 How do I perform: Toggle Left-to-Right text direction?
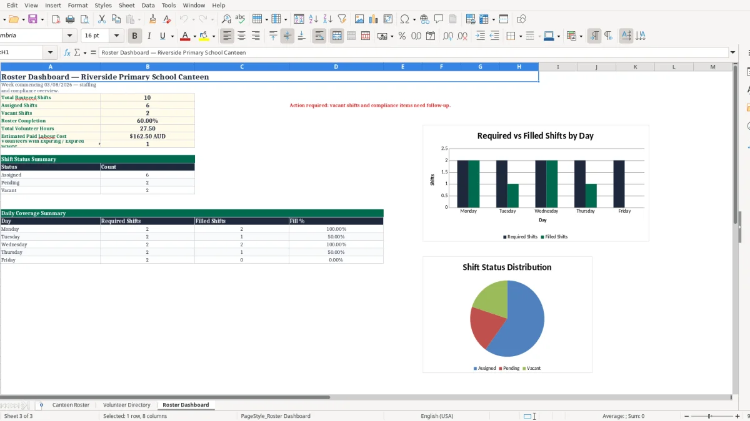click(x=594, y=36)
